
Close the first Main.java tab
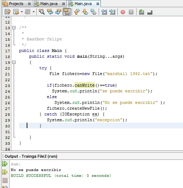[x=63, y=4]
